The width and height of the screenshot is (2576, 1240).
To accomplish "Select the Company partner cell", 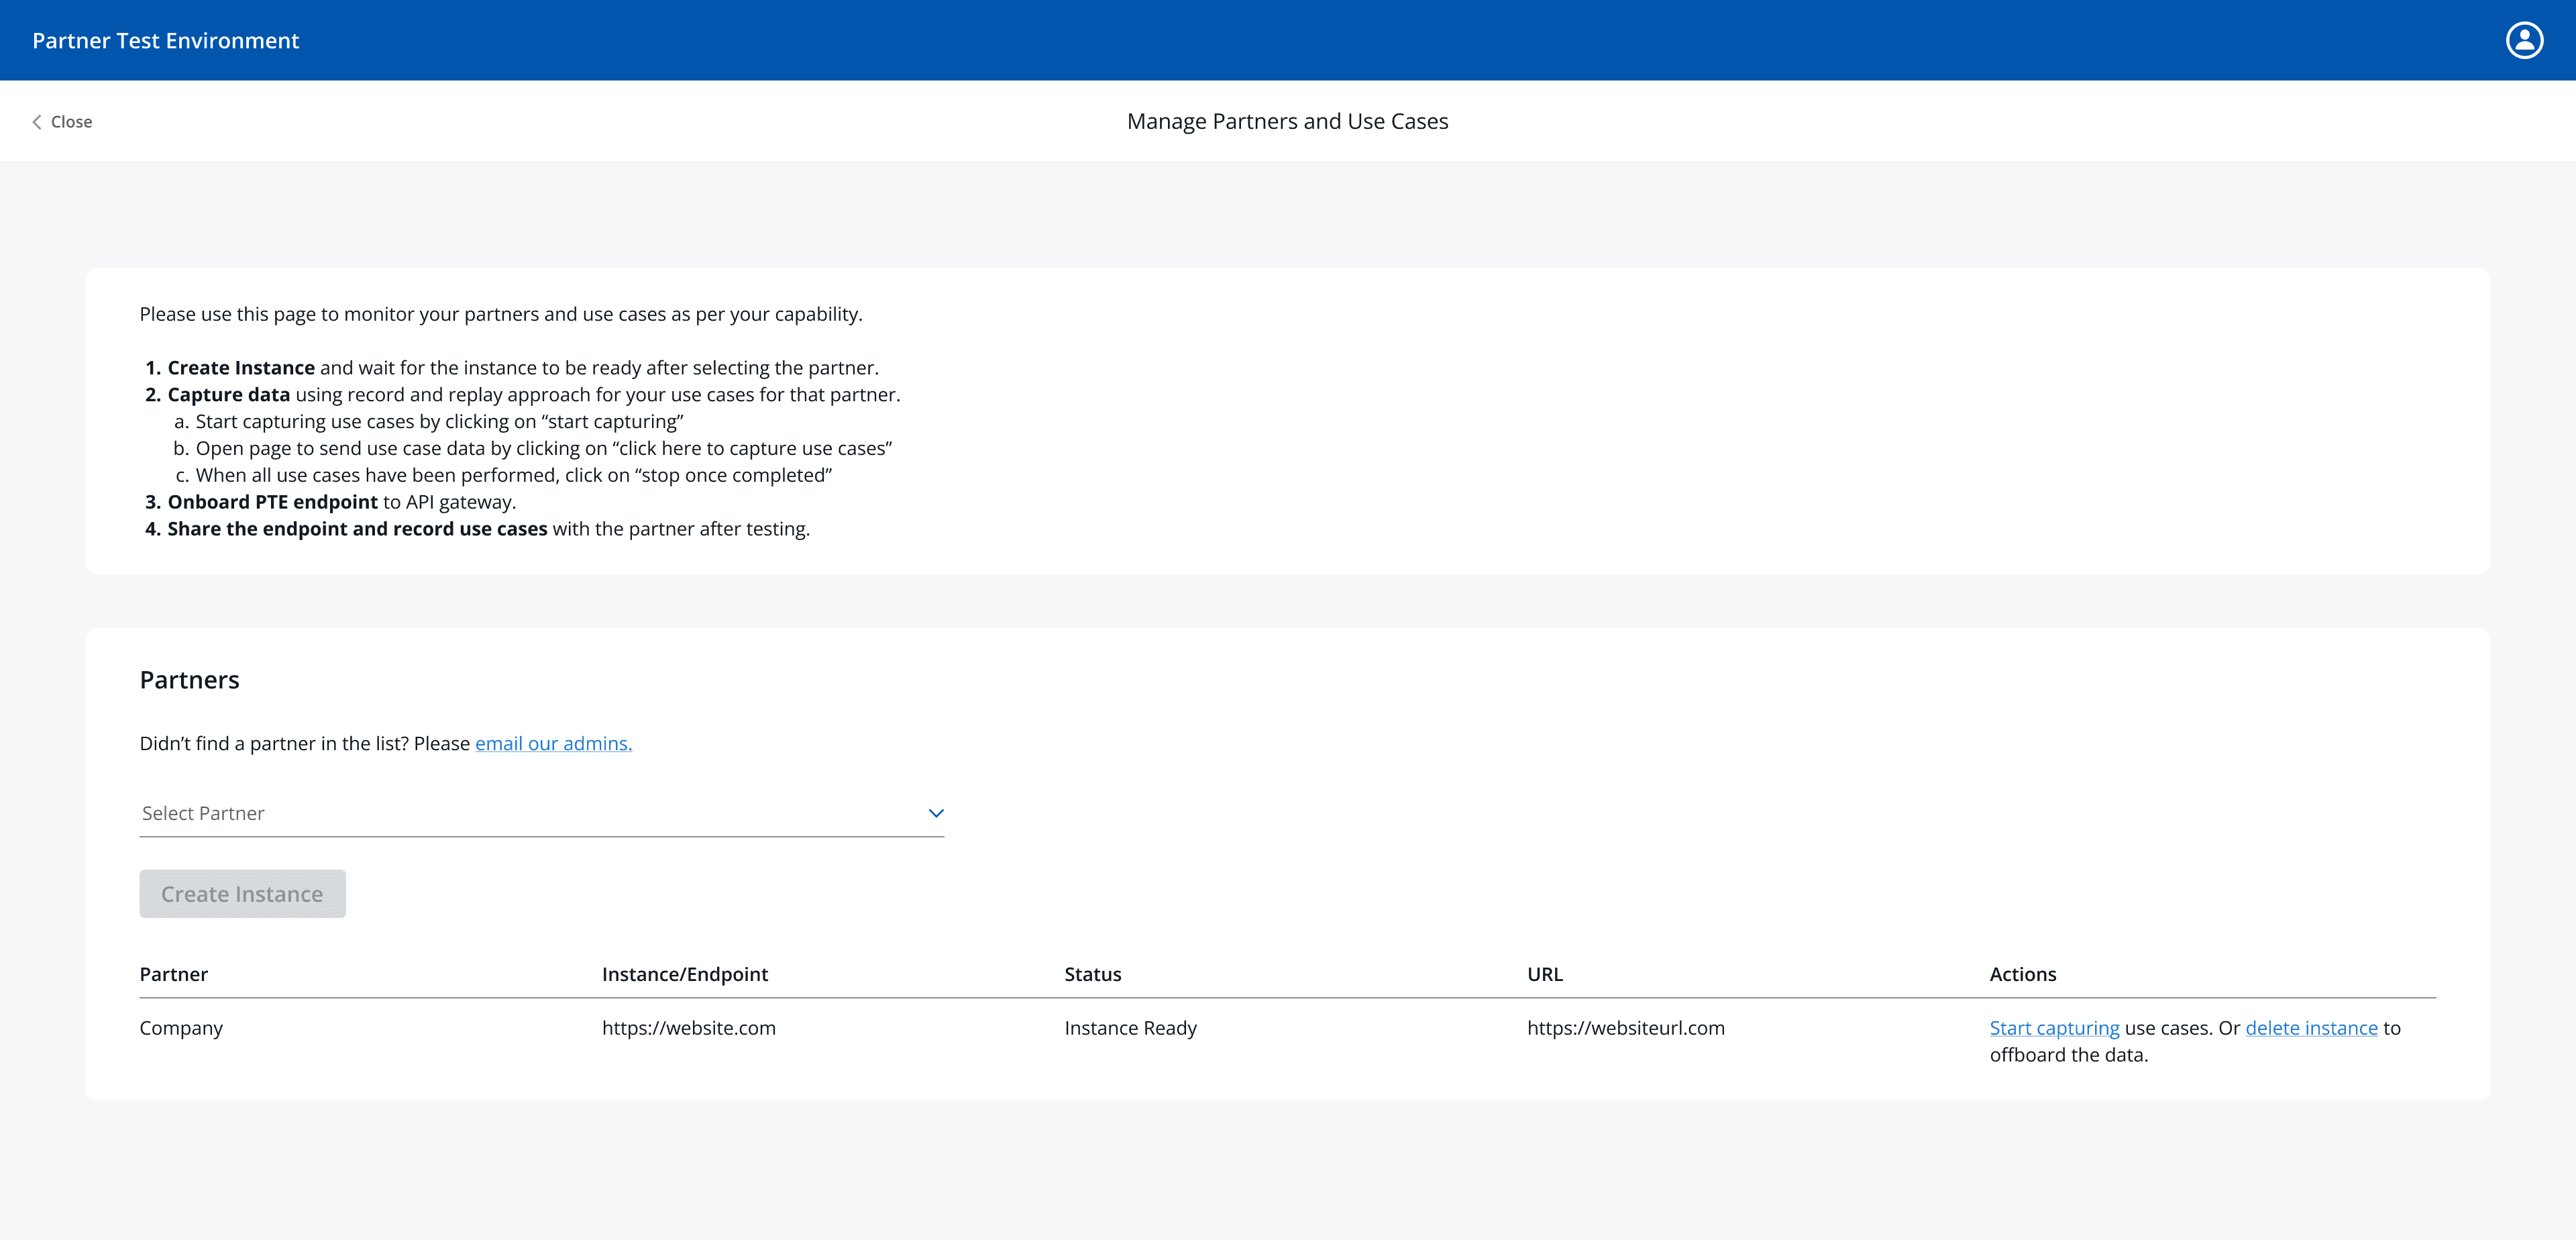I will click(x=181, y=1028).
